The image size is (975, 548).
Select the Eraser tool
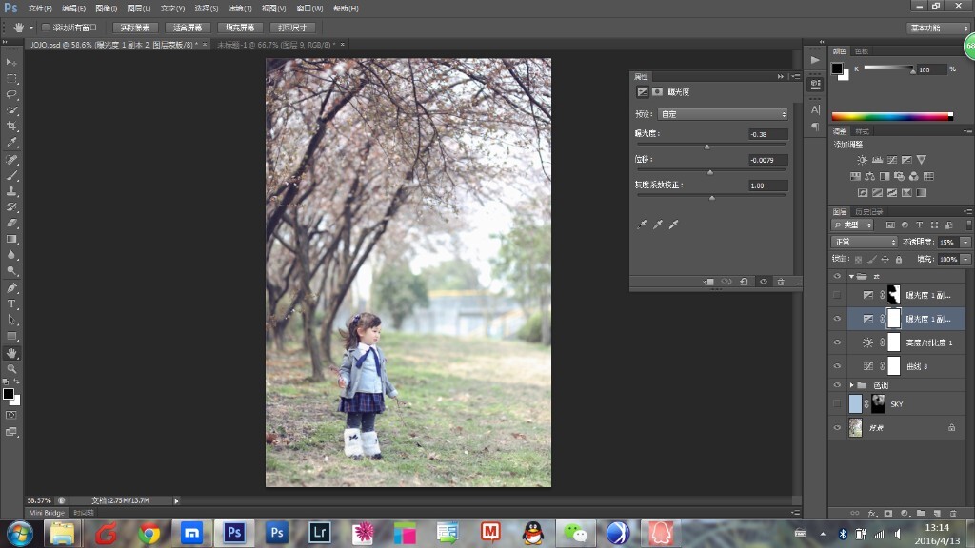click(11, 223)
